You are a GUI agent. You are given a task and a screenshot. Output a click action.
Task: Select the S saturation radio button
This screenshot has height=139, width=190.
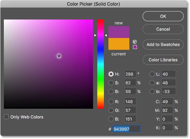[111, 83]
